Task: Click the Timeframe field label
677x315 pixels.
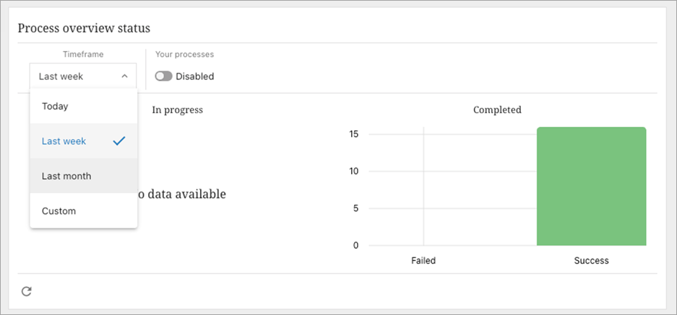Action: click(83, 55)
